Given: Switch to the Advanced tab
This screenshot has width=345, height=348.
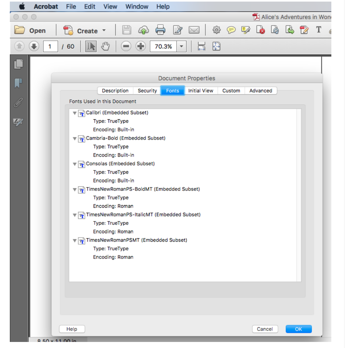Looking at the screenshot, I should (x=261, y=91).
